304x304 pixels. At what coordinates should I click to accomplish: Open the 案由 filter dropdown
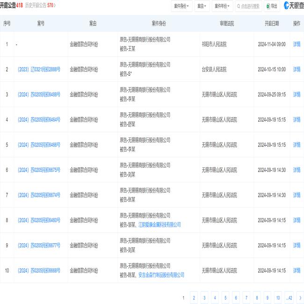click(x=202, y=6)
